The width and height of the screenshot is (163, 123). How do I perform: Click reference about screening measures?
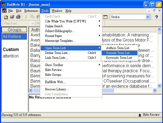[x=128, y=76]
